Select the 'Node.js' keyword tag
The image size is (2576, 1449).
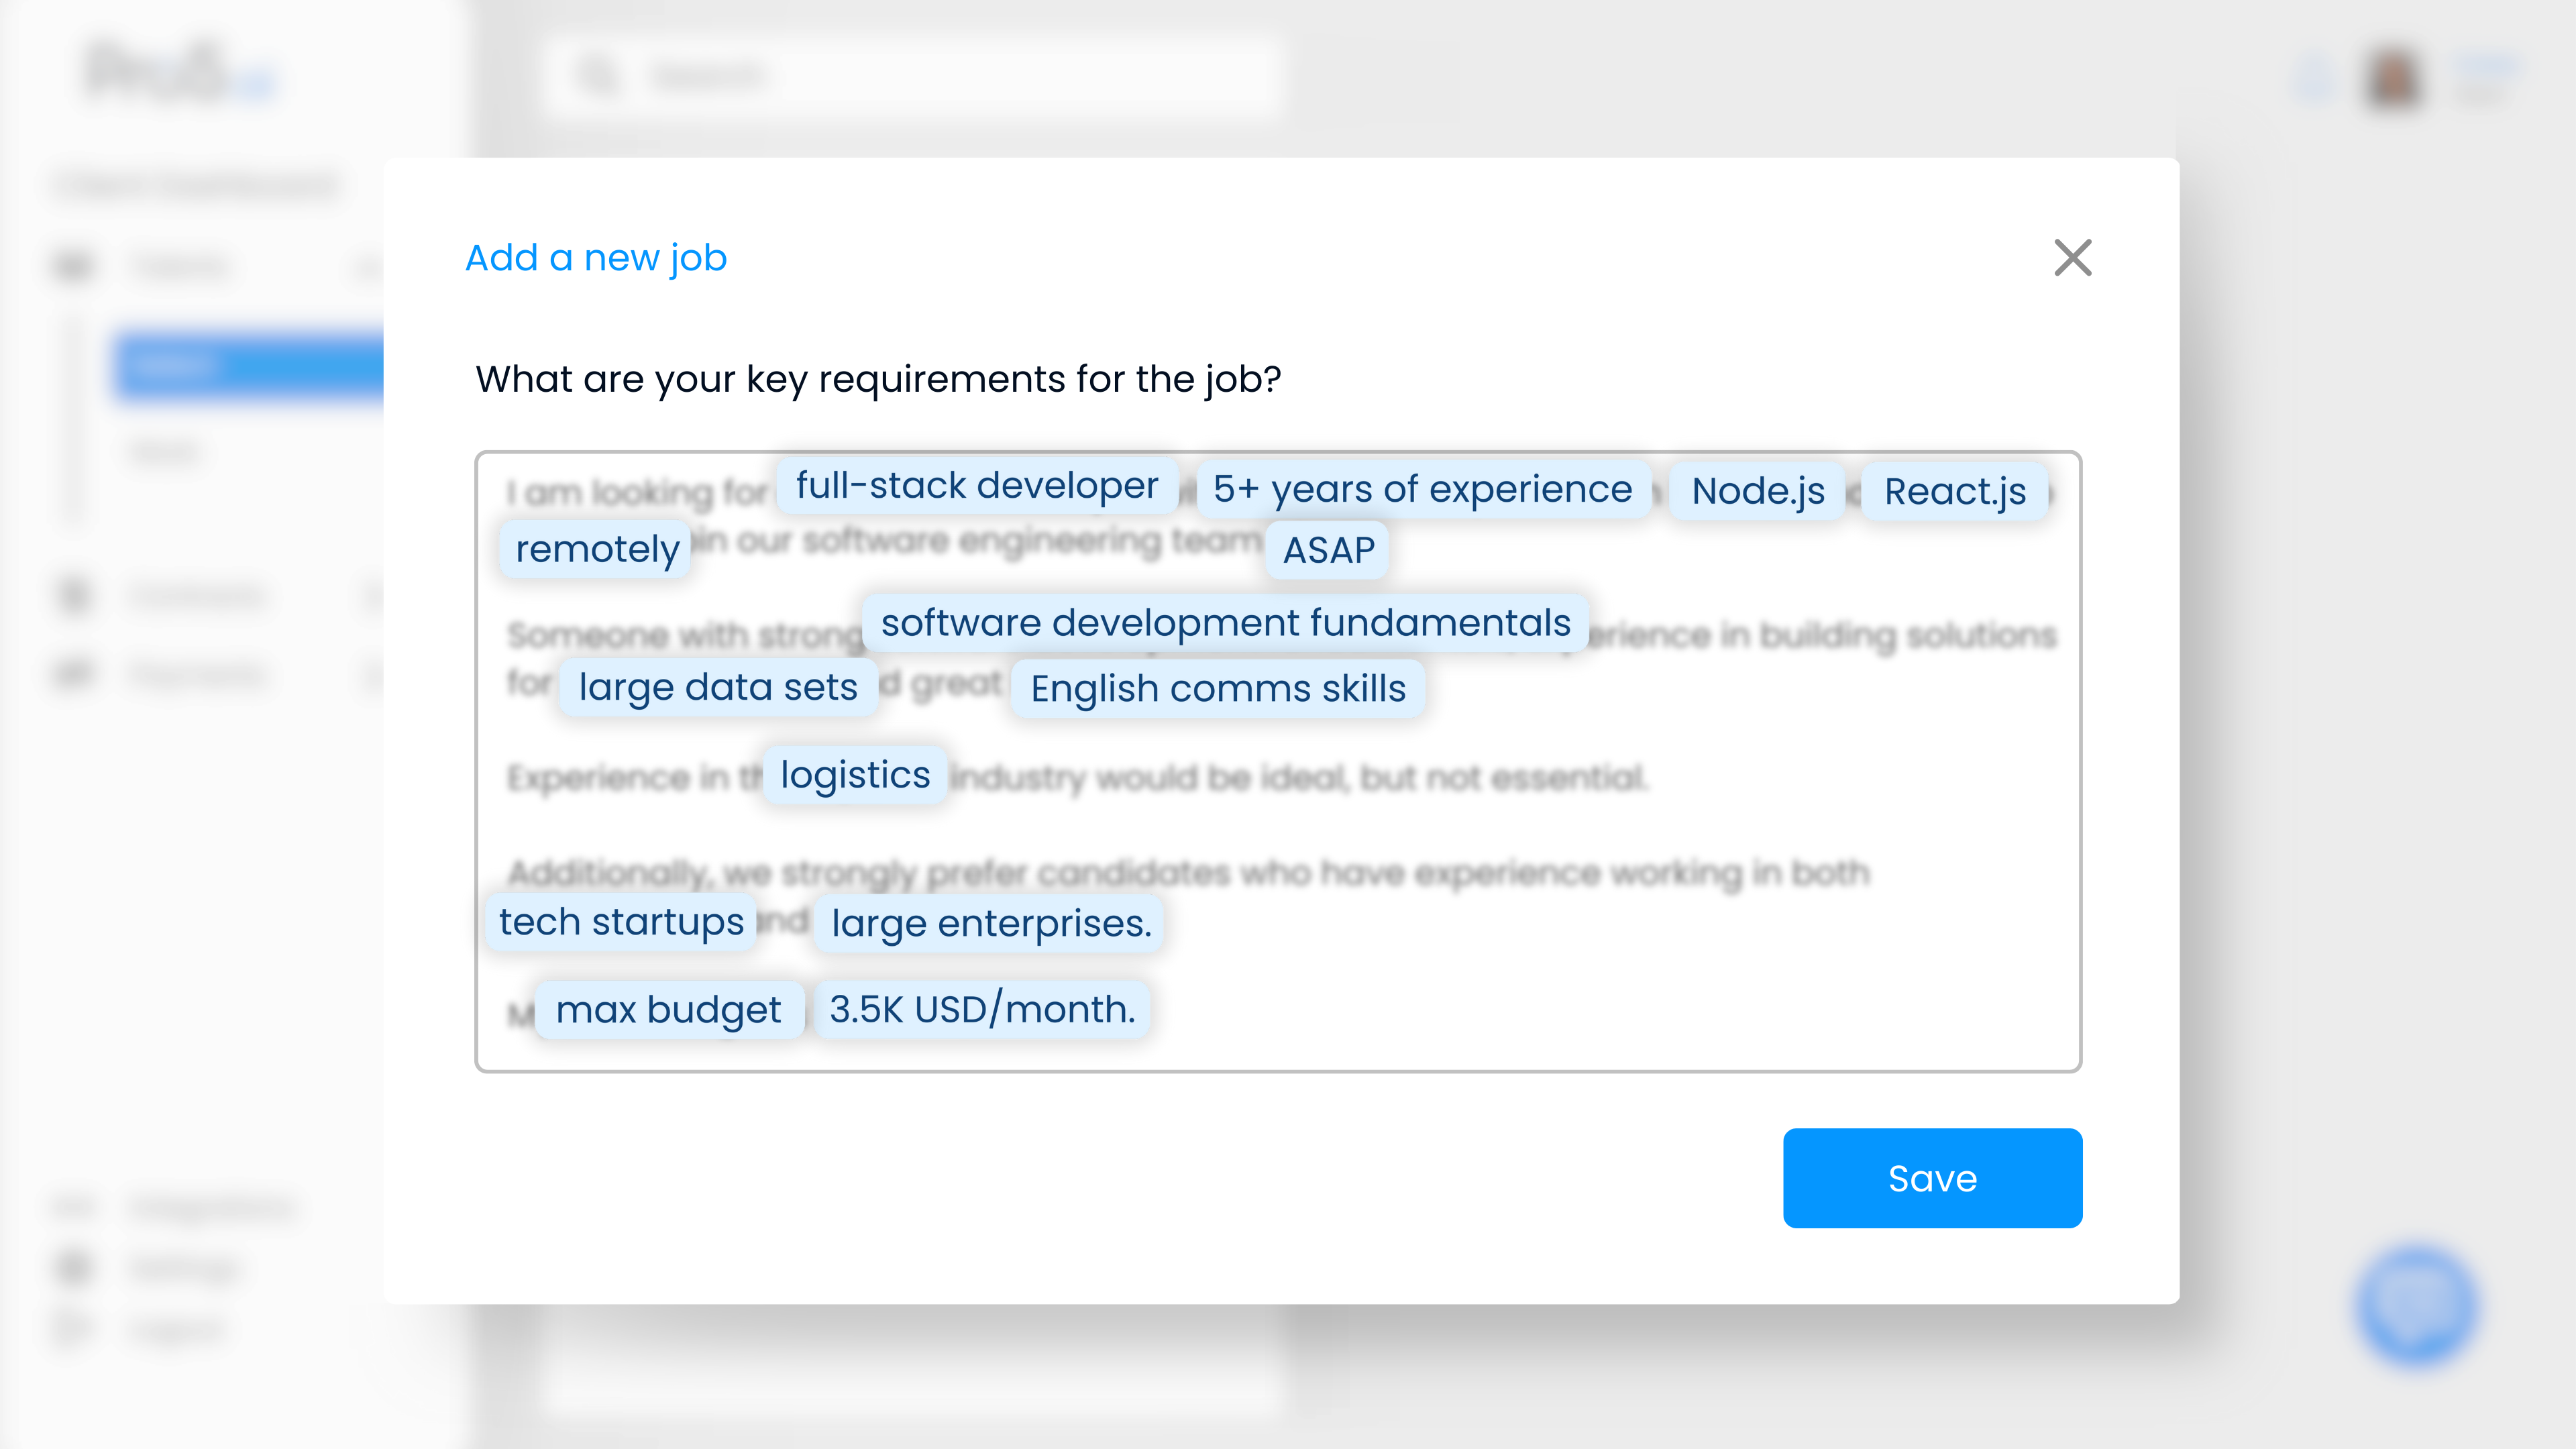[x=1757, y=491]
